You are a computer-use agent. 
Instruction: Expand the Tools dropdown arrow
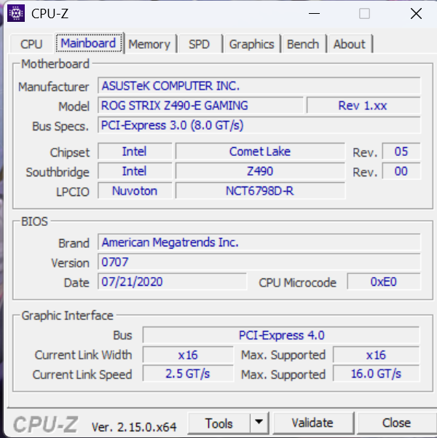(259, 423)
